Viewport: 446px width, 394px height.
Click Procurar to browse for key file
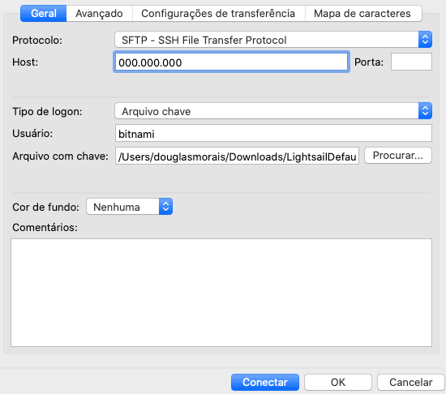click(x=398, y=155)
